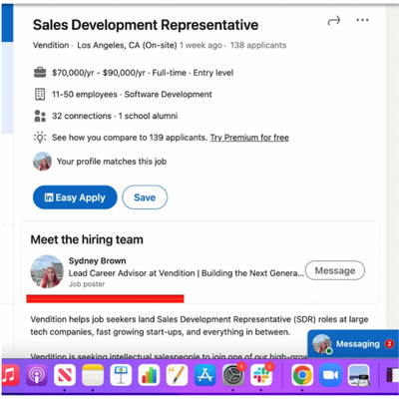Click the profile photo next to profile matches text
Image resolution: width=399 pixels, height=399 pixels.
(x=42, y=162)
